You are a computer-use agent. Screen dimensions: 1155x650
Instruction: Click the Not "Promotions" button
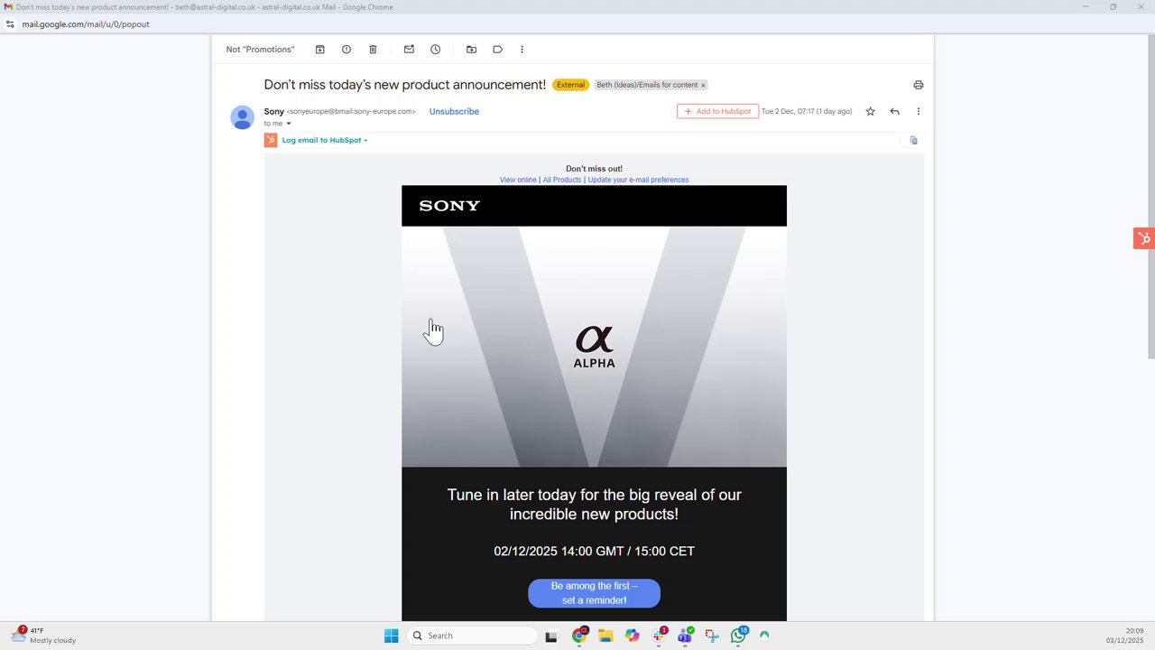pyautogui.click(x=260, y=50)
